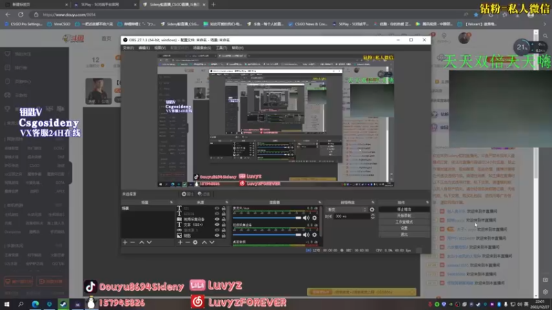Open a new browser tab with the plus
The image size is (552, 310).
point(213,5)
